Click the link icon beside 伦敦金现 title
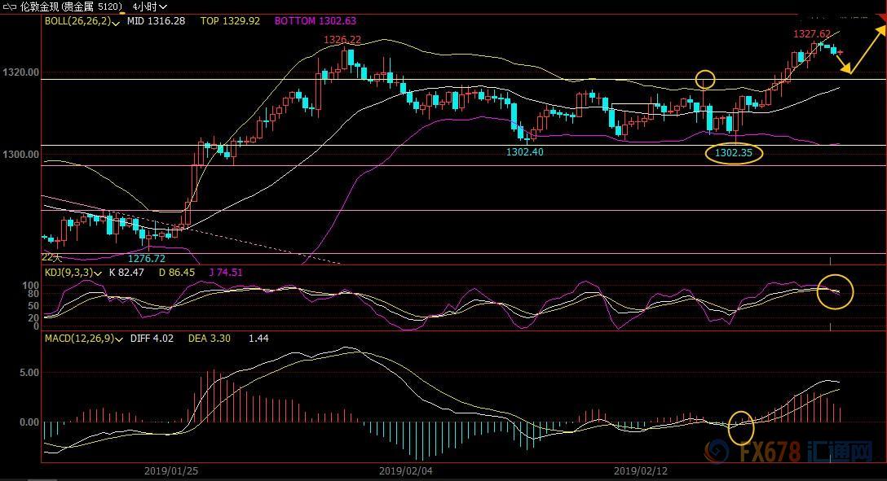This screenshot has height=481, width=887. (10, 7)
